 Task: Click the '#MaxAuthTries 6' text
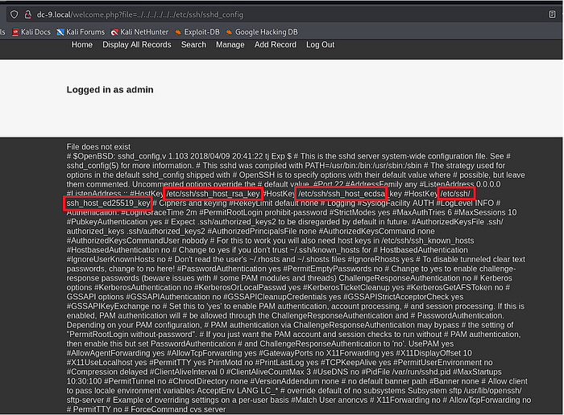(422, 212)
